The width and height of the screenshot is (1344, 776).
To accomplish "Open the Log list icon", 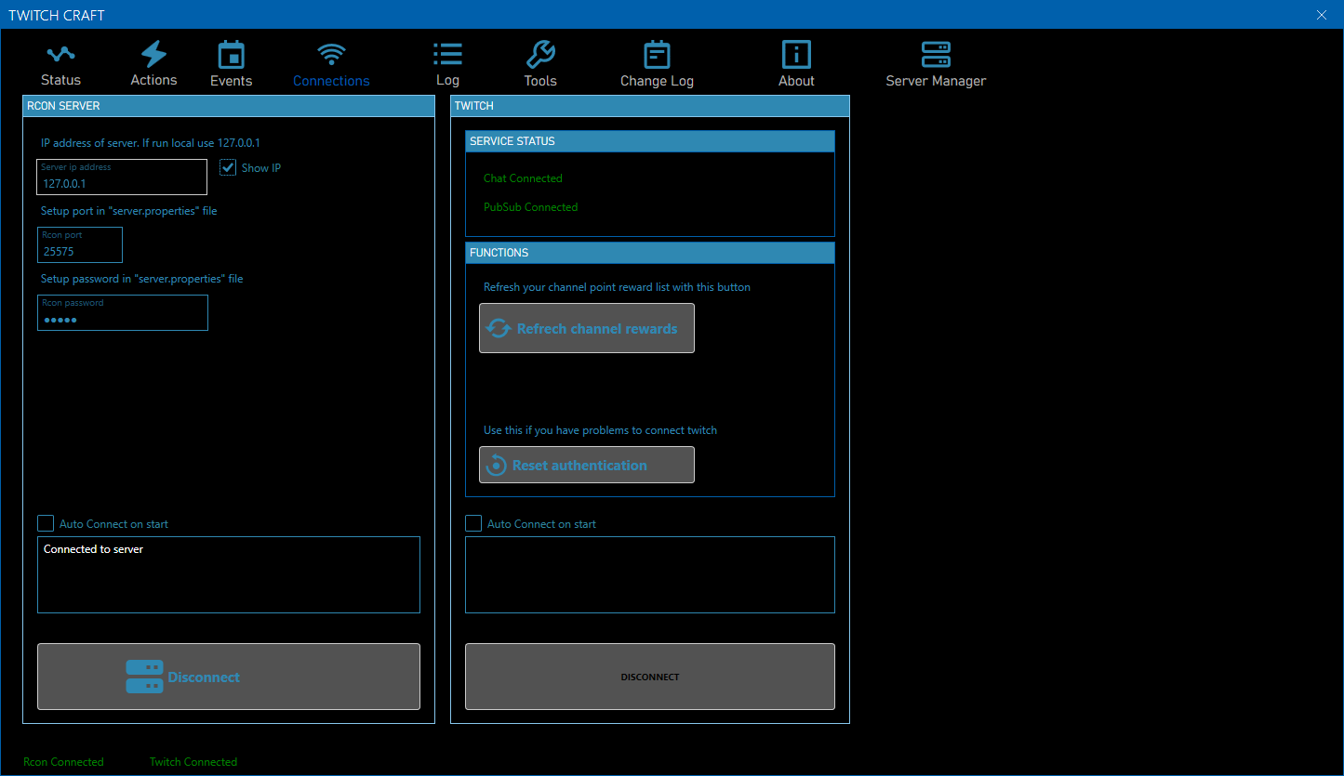I will click(447, 55).
